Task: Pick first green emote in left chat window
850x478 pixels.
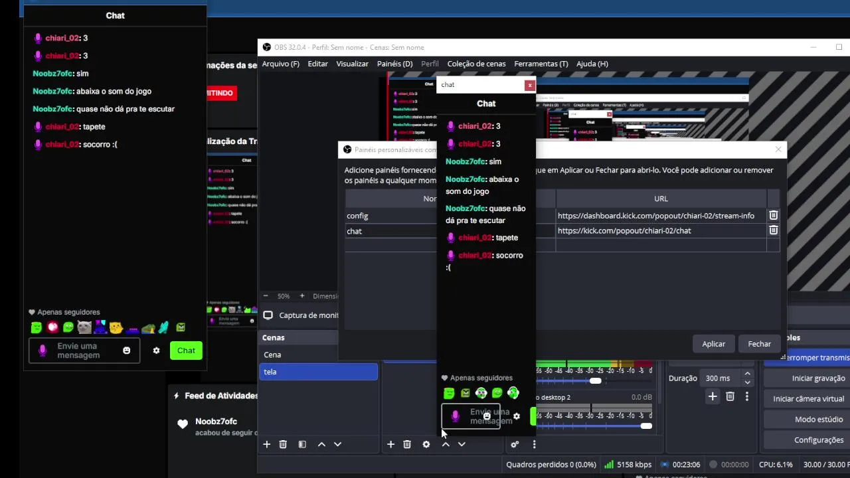Action: (37, 327)
